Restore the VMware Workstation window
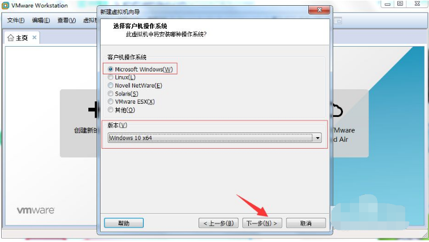 point(400,3)
